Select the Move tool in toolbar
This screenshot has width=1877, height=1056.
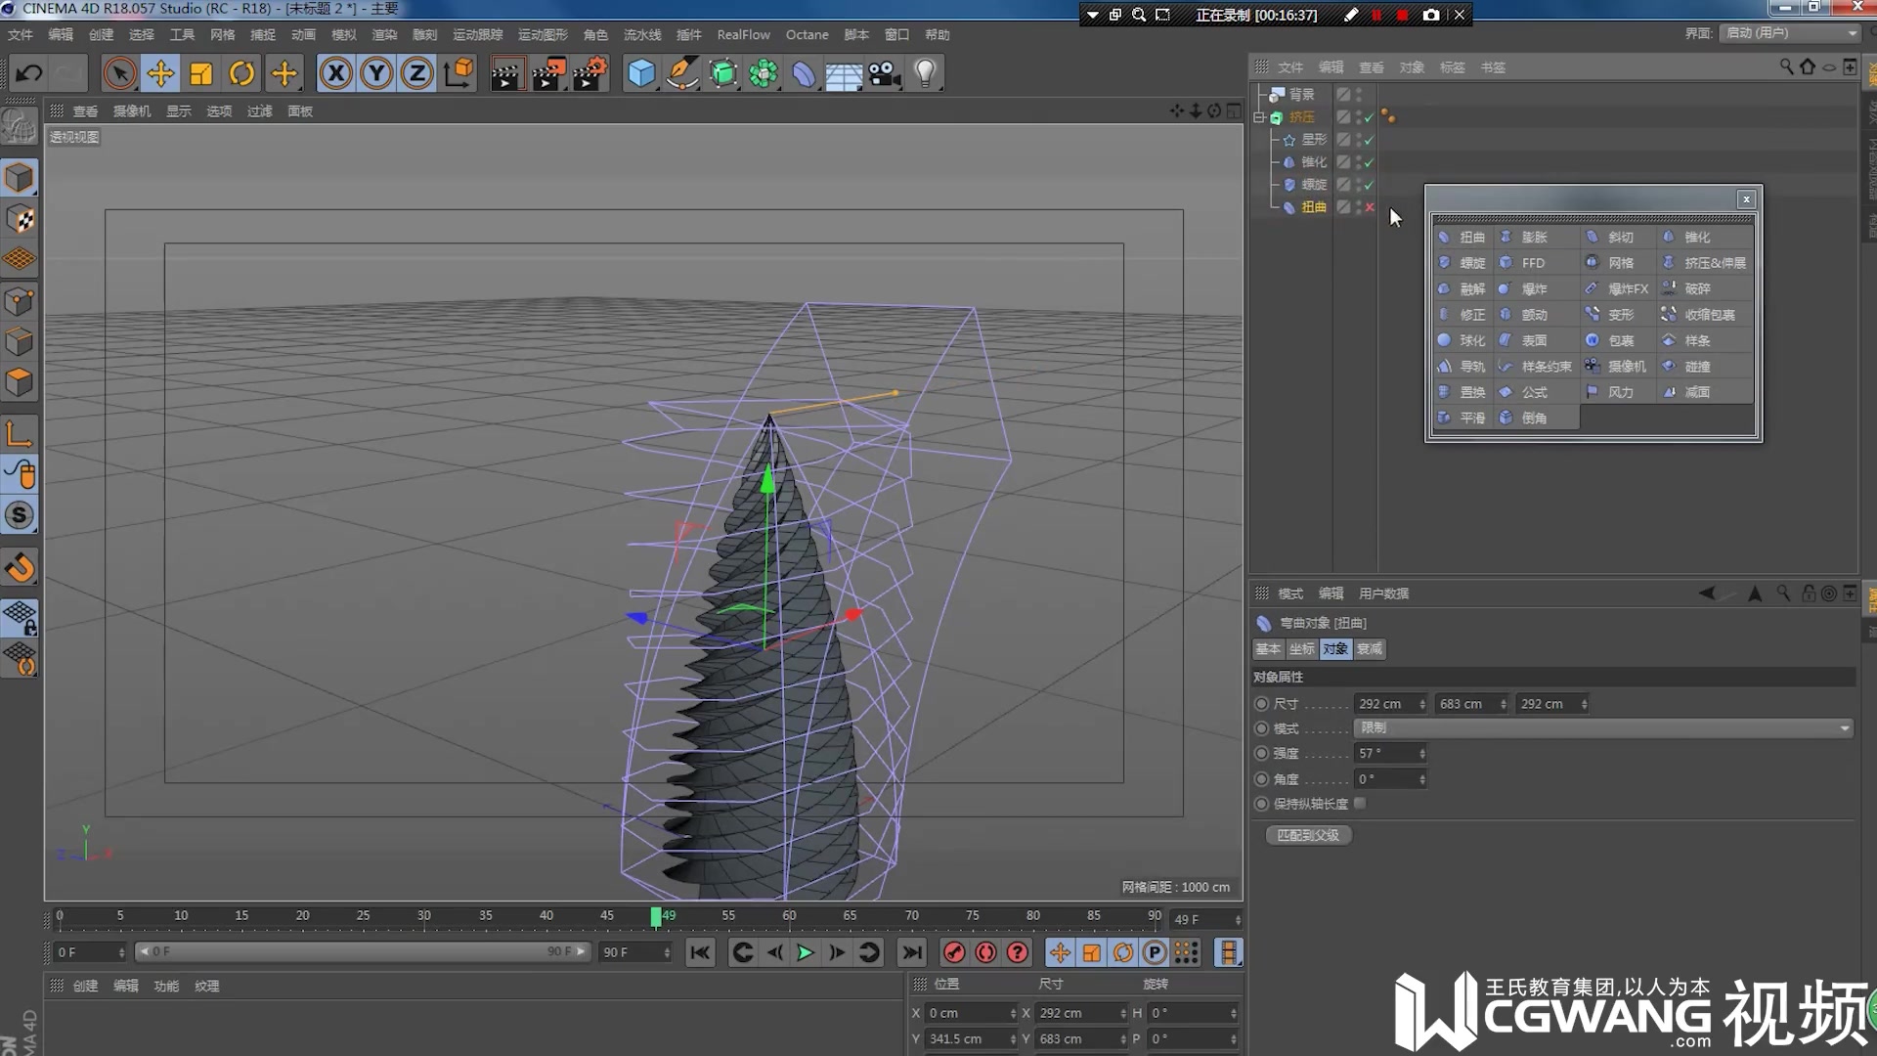click(160, 73)
